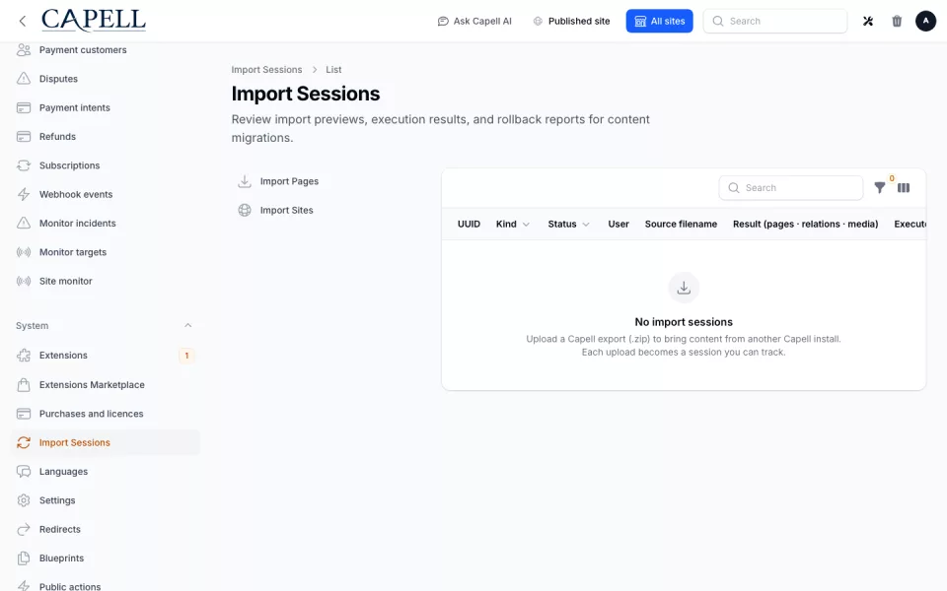Sort by the Status column chevron
947x591 pixels.
click(x=586, y=225)
